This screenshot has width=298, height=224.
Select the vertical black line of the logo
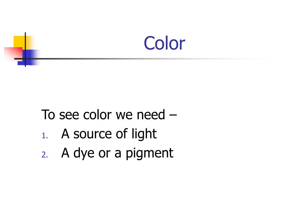25,50
